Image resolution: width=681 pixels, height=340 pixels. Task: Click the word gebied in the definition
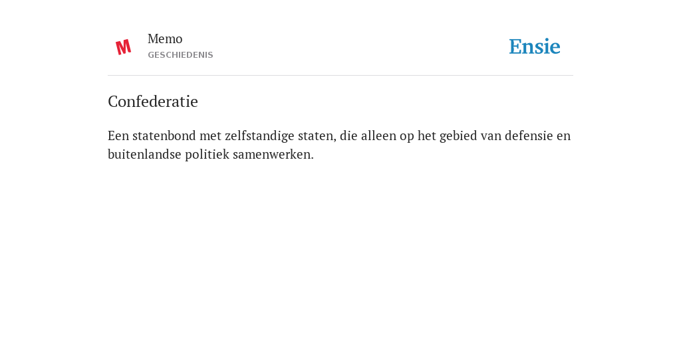click(x=455, y=135)
